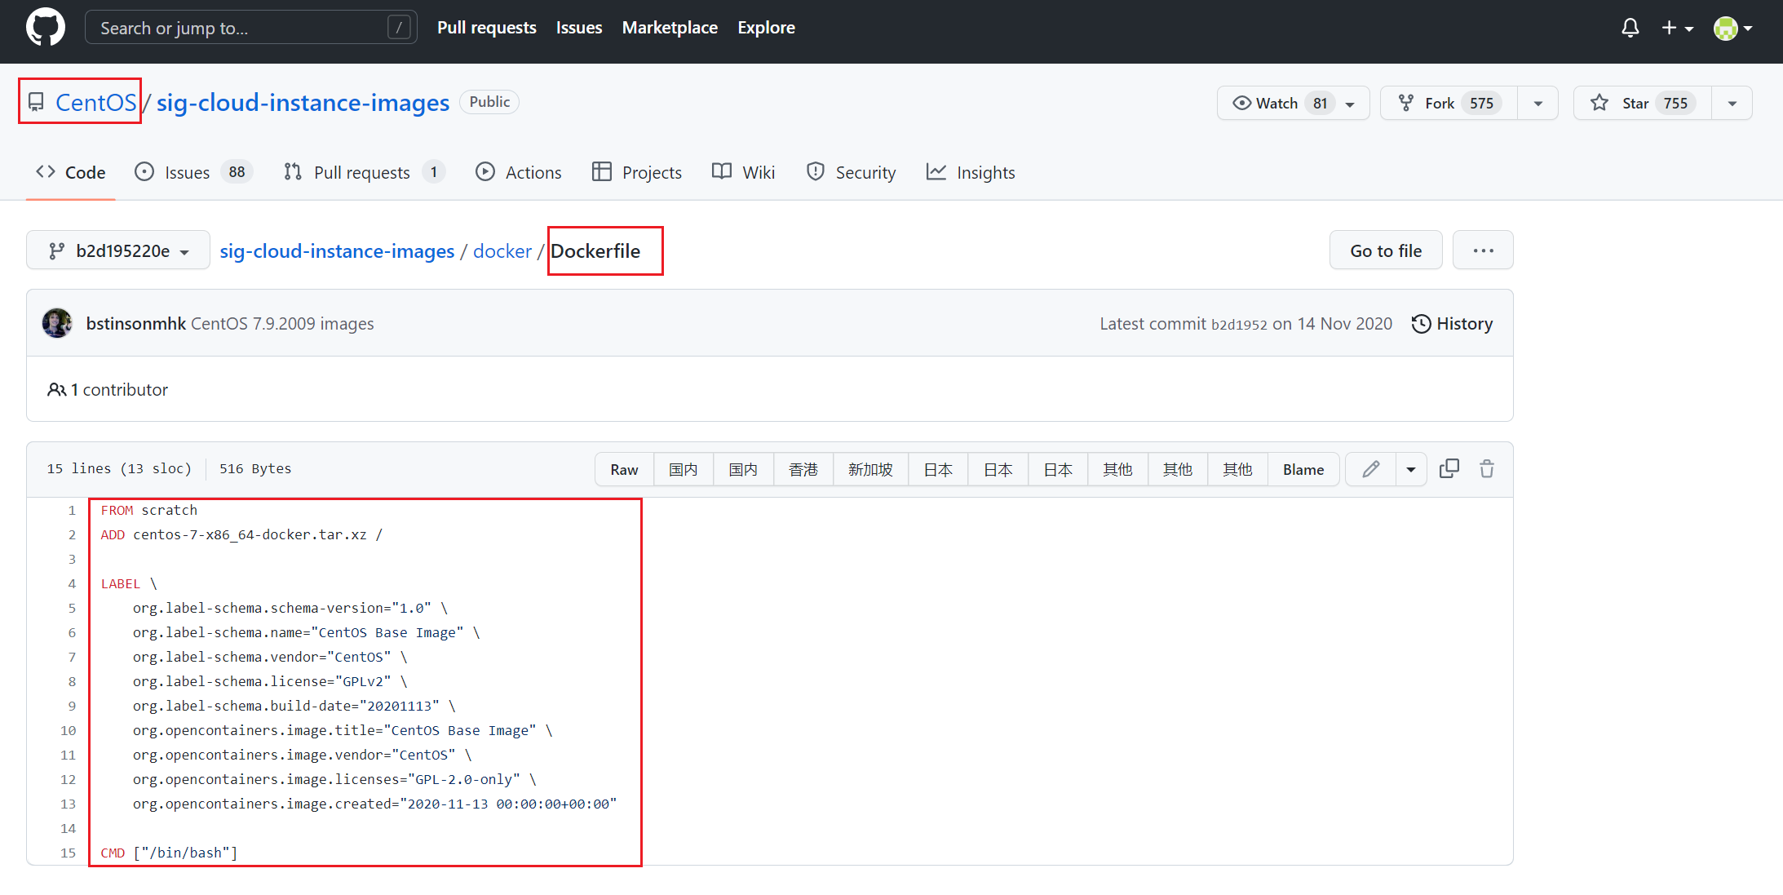Click line number 15 in the gutter
Screen dimensions: 1783x895
(x=69, y=853)
